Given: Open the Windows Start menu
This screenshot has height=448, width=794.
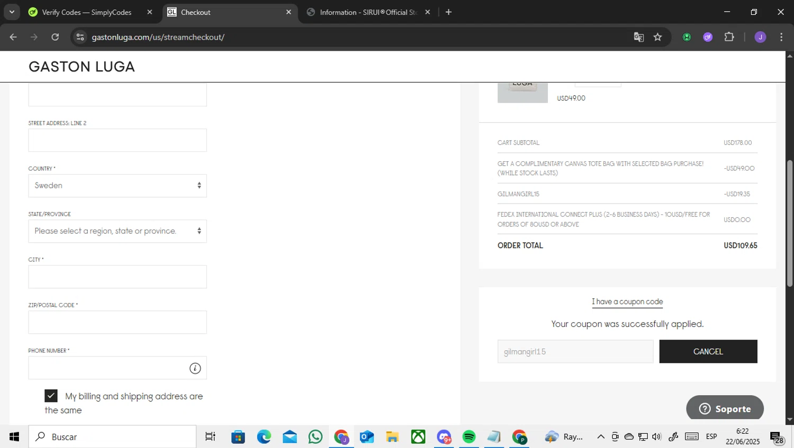Looking at the screenshot, I should pos(14,436).
